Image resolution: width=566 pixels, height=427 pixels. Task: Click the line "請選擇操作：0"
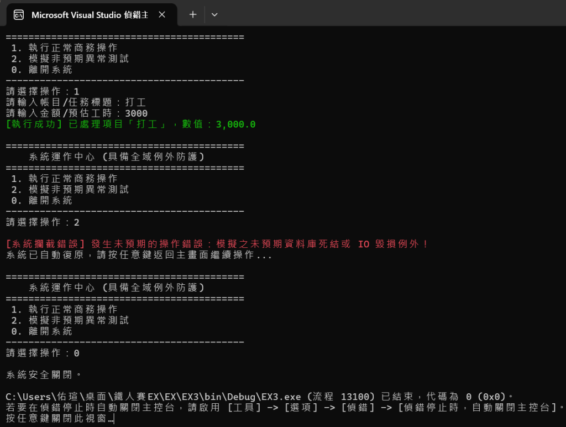tap(43, 353)
